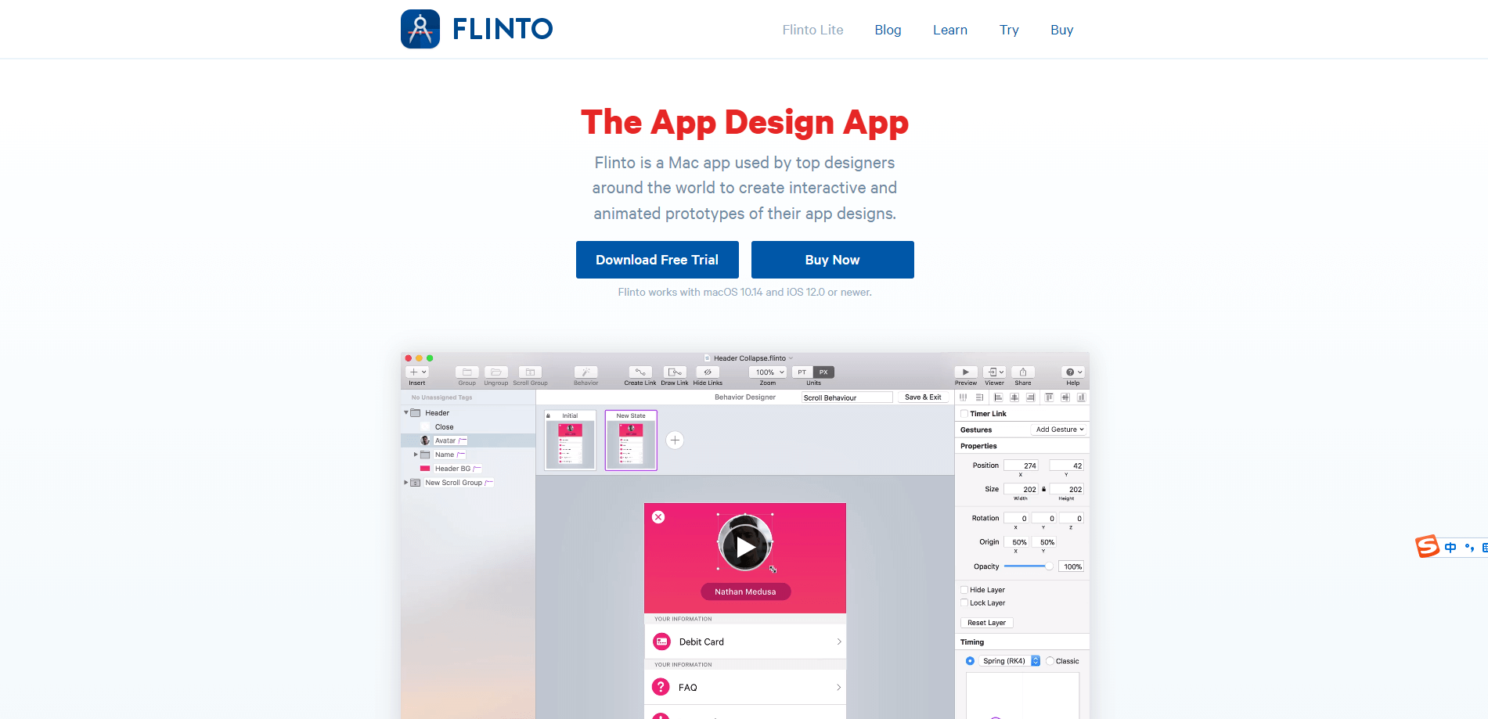
Task: Toggle Chinese input mode indicator
Action: click(x=1450, y=548)
